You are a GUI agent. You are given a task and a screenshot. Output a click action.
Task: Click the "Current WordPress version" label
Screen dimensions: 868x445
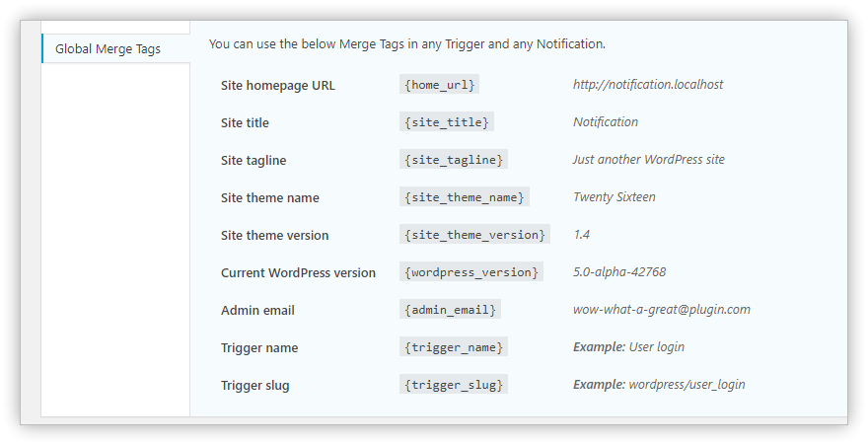click(298, 273)
